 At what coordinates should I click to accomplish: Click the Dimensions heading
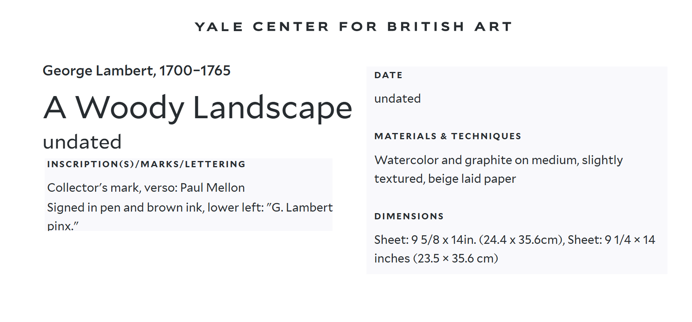point(409,216)
